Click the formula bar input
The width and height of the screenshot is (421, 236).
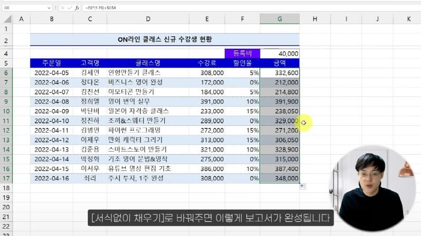click(252, 8)
